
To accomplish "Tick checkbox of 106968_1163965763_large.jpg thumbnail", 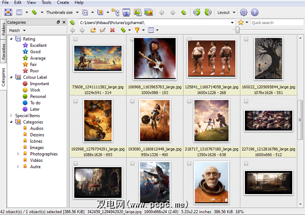I will tap(132, 40).
